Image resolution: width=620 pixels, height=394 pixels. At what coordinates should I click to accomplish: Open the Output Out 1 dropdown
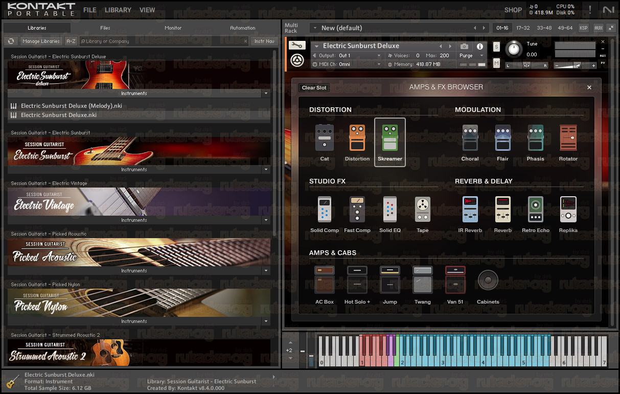347,55
